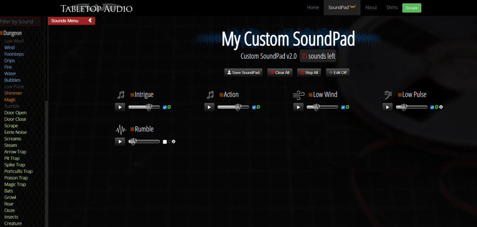This screenshot has height=227, width=477.
Task: Click the bass clef icon beside Low Pulse
Action: [388, 95]
